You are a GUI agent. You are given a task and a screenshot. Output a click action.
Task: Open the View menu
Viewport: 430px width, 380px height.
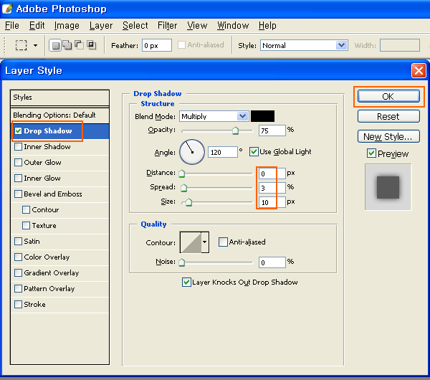coord(197,26)
